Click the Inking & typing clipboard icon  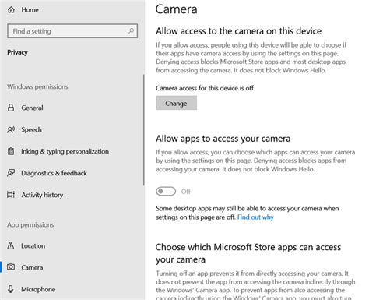click(11, 151)
